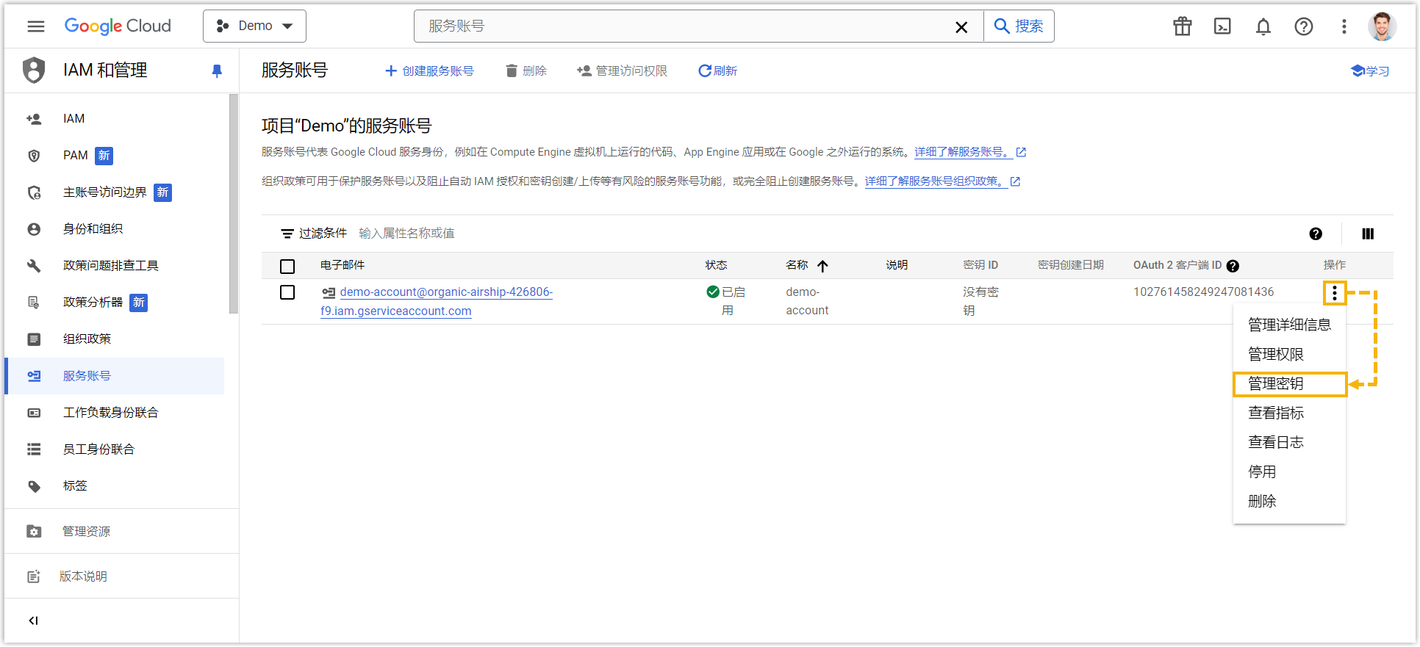Choose 管理密钥 from context menu
This screenshot has height=647, width=1420.
coord(1276,383)
